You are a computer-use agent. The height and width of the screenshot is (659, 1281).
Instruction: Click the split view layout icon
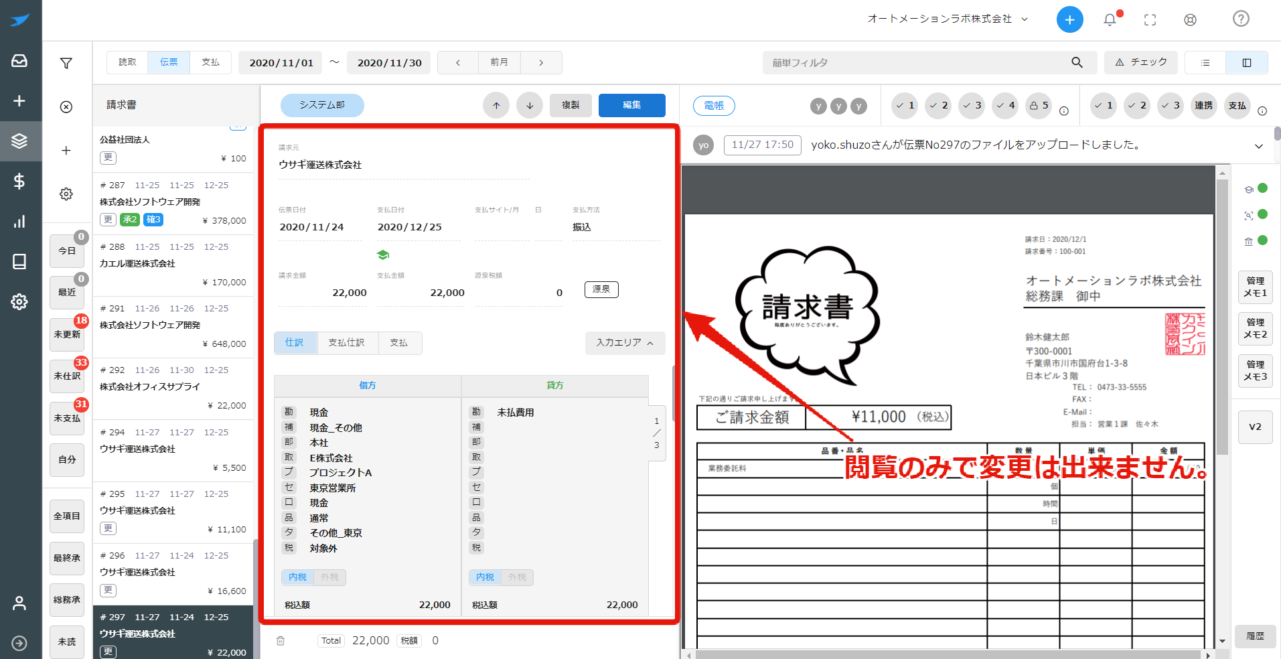pyautogui.click(x=1247, y=62)
